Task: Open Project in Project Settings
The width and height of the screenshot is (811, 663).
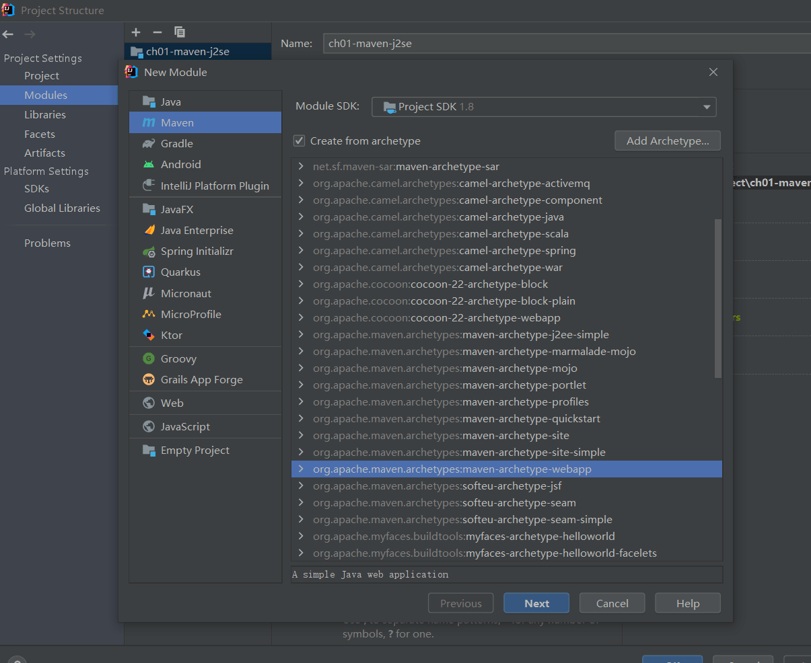Action: (x=42, y=76)
